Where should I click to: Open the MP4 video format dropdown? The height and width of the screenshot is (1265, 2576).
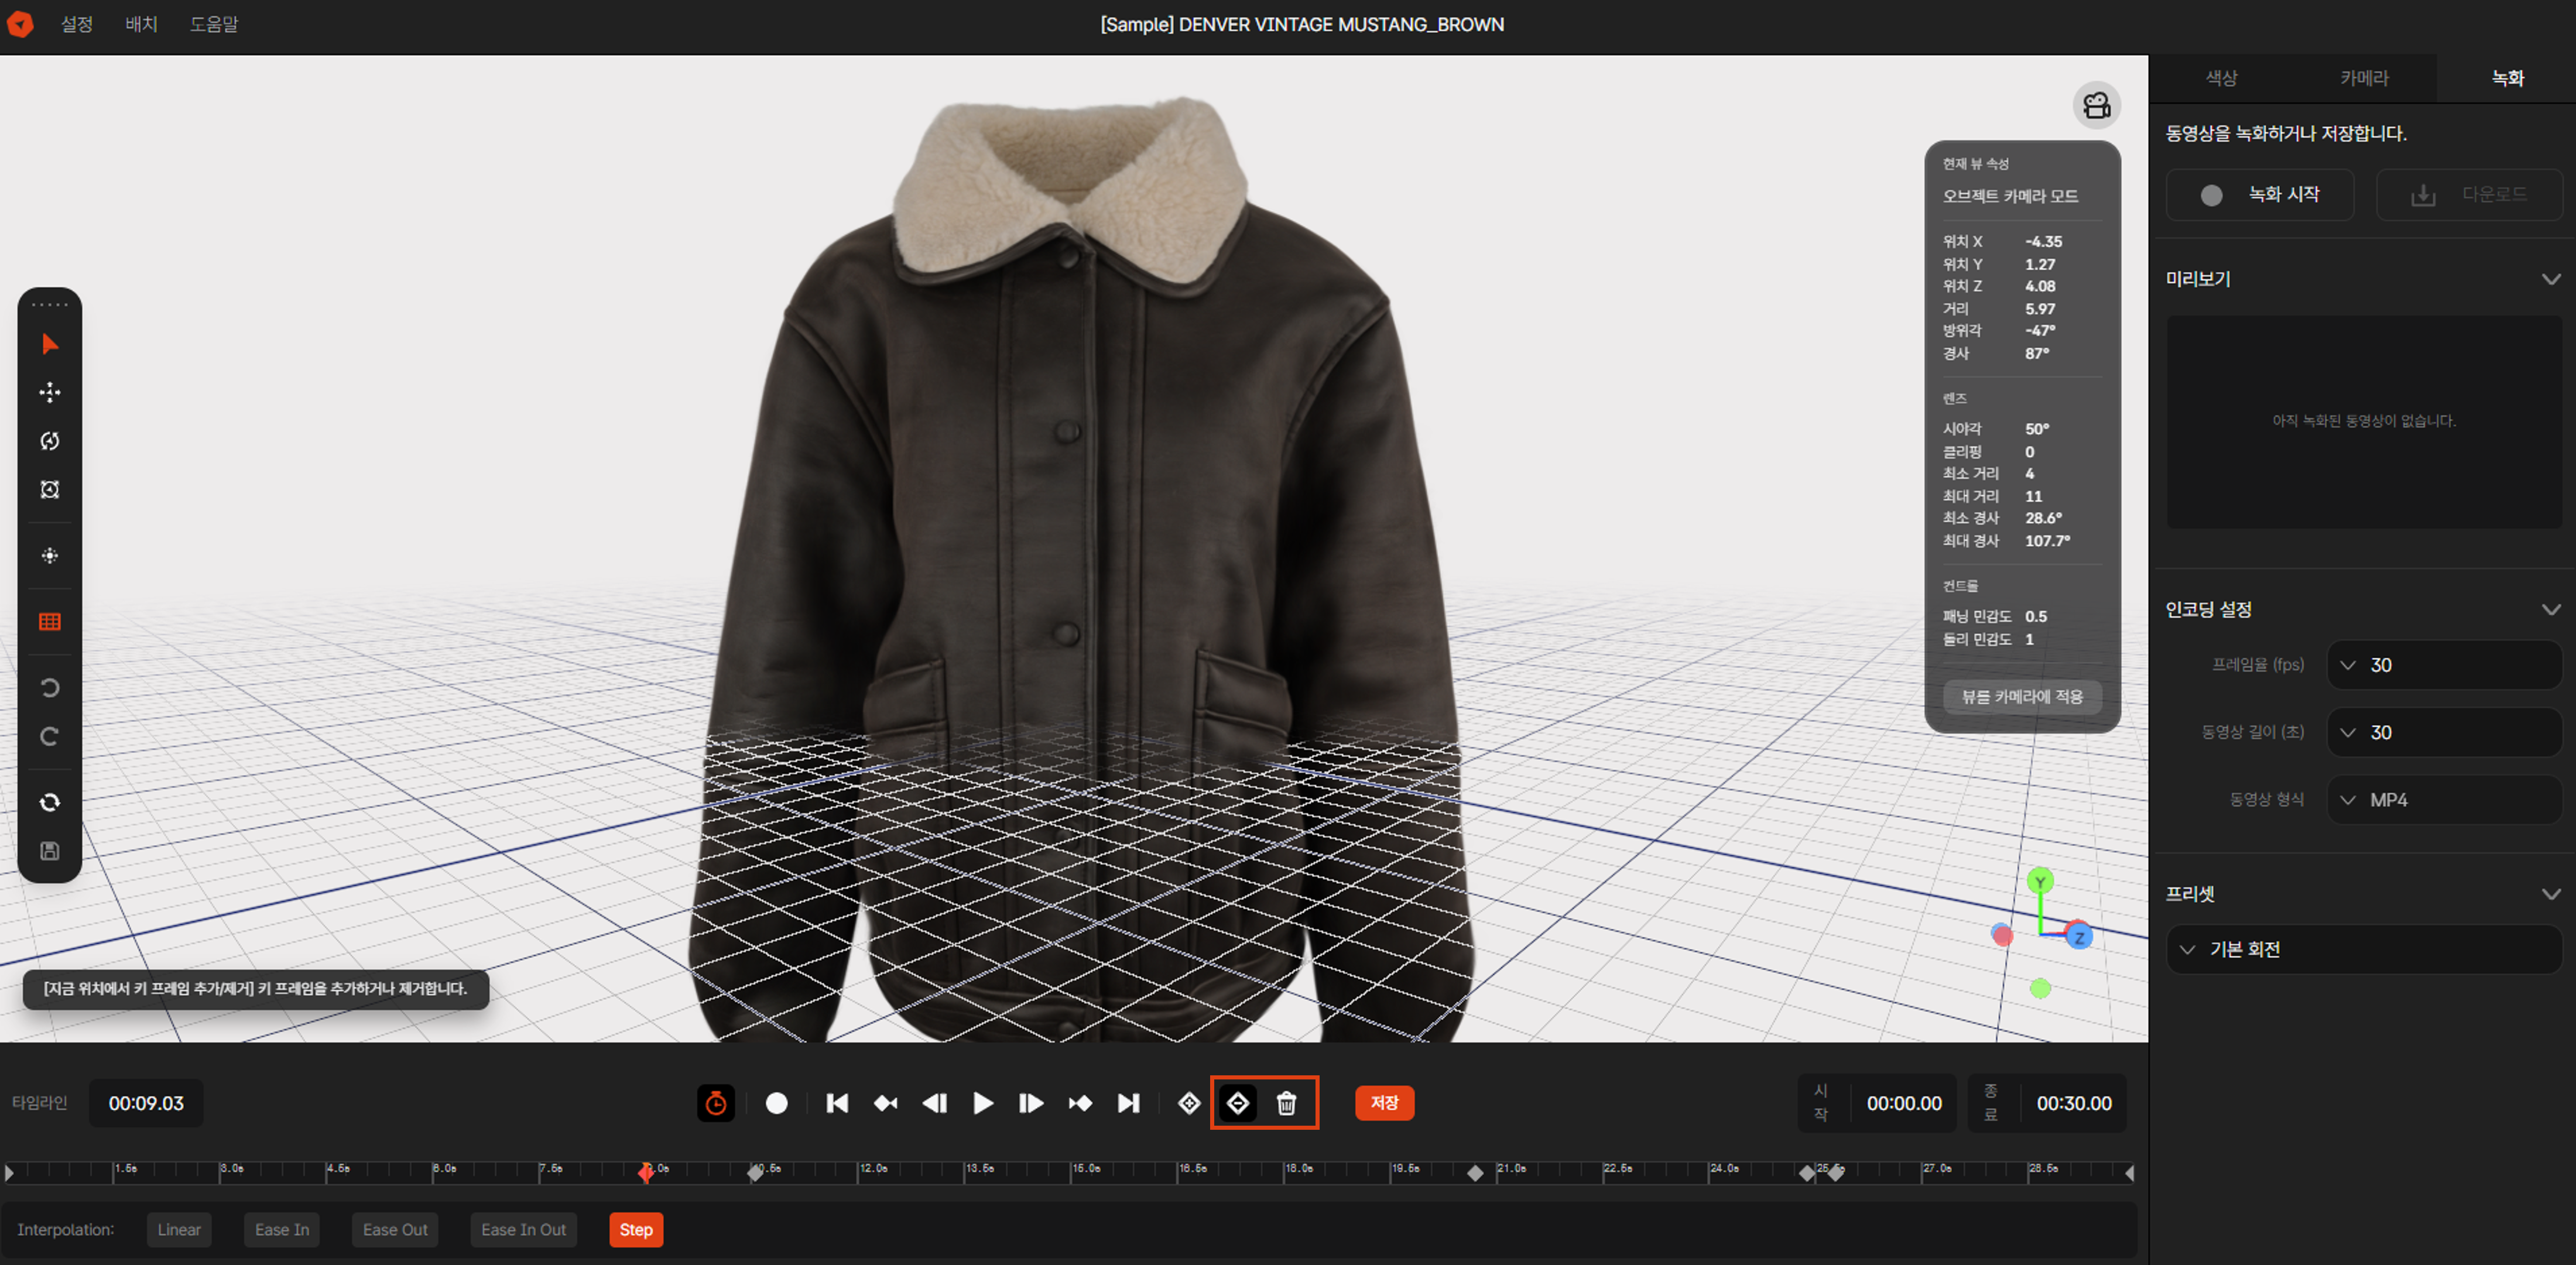pyautogui.click(x=2444, y=799)
